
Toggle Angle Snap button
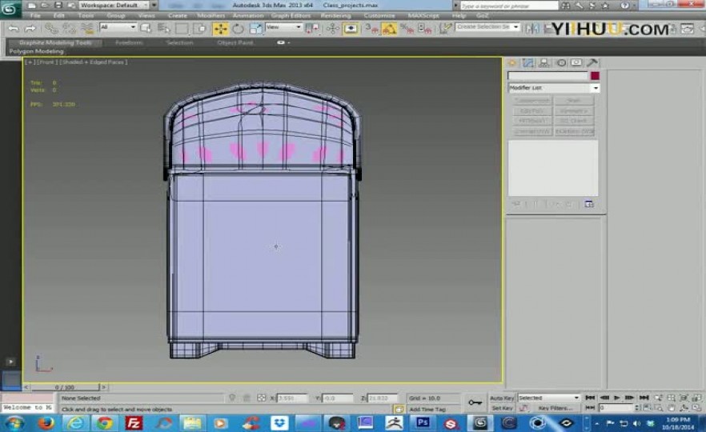[389, 29]
